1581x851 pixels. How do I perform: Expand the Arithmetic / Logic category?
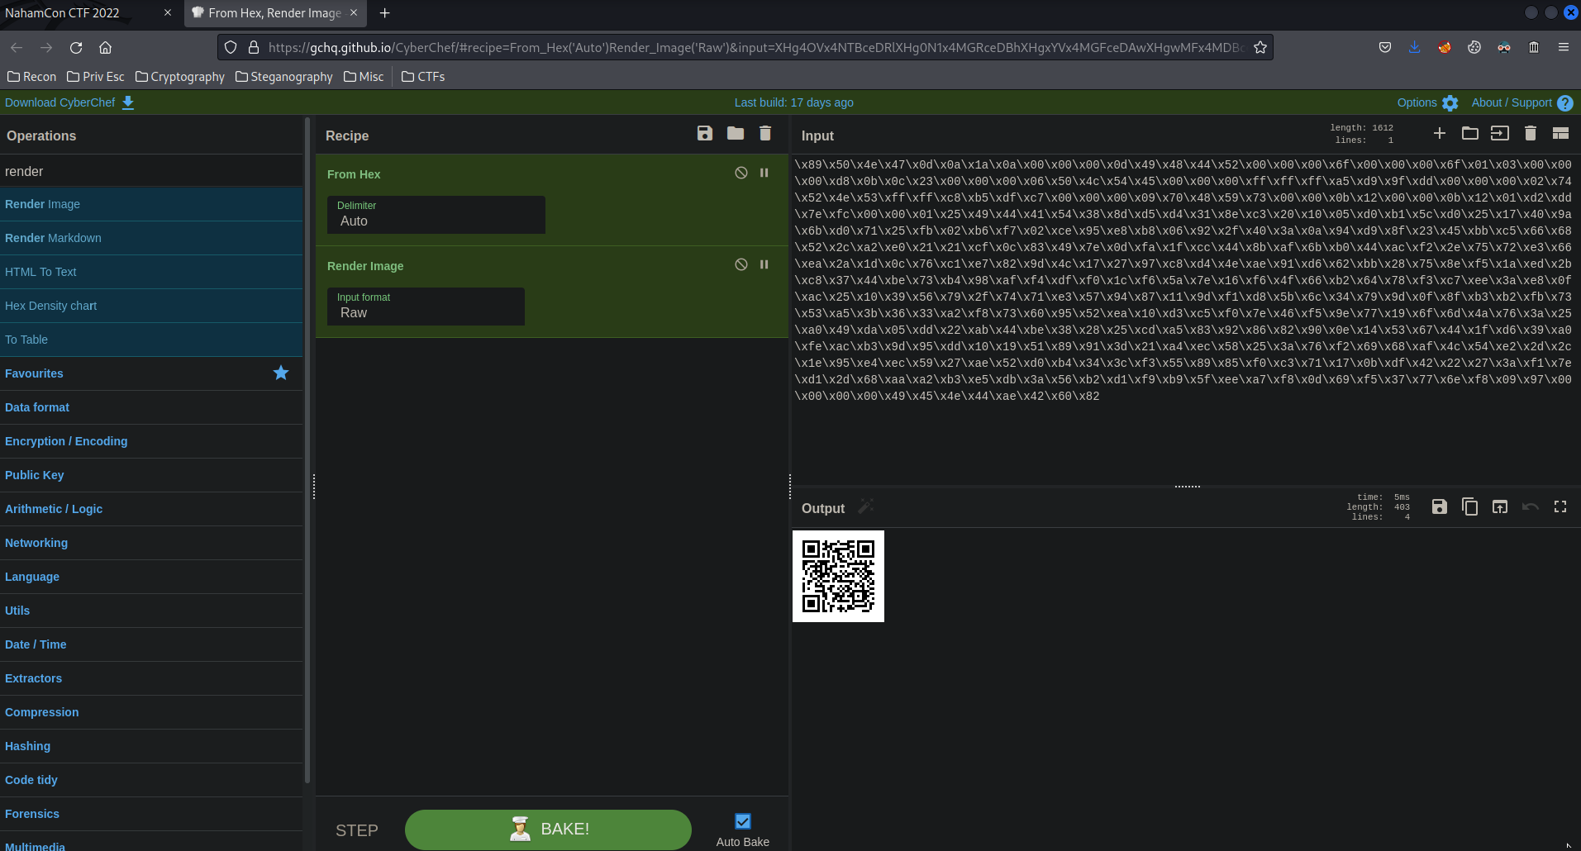click(x=151, y=509)
